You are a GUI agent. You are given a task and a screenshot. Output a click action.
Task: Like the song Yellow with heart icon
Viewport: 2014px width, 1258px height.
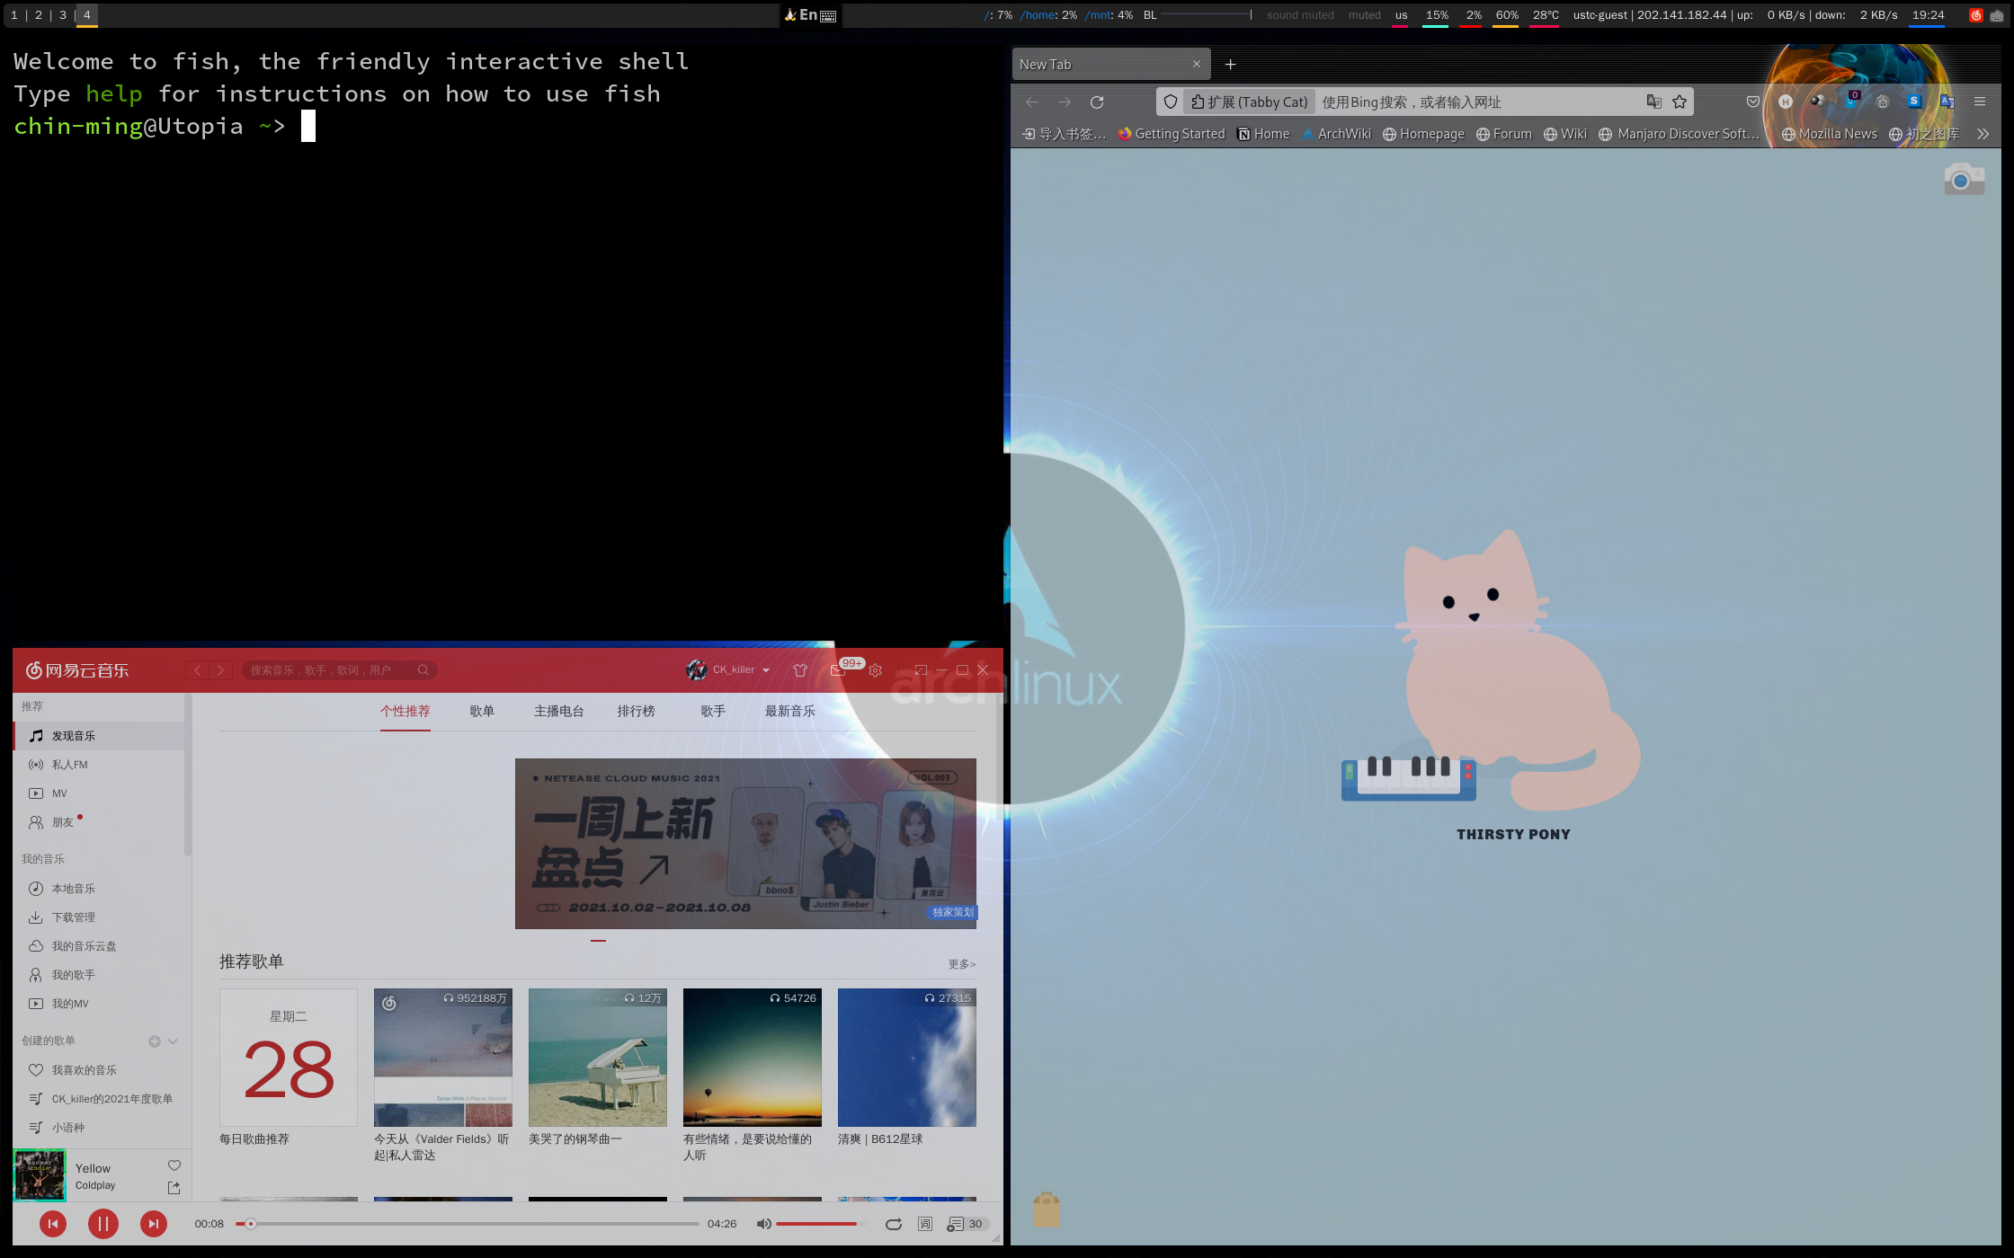(x=174, y=1165)
